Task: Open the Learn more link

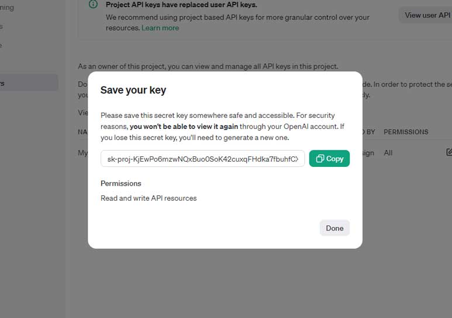Action: point(160,28)
